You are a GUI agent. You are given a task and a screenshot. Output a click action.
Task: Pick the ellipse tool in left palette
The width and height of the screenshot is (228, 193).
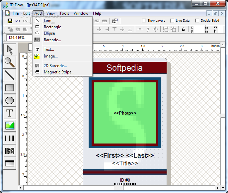(10, 100)
